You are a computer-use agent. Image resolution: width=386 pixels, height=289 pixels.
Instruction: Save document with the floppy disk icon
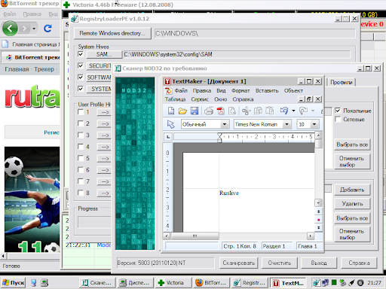click(195, 111)
